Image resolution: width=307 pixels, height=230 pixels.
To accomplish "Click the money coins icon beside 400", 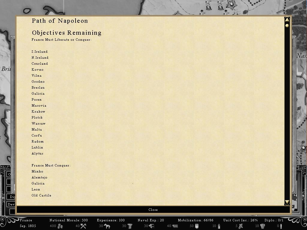I will click(x=60, y=226).
